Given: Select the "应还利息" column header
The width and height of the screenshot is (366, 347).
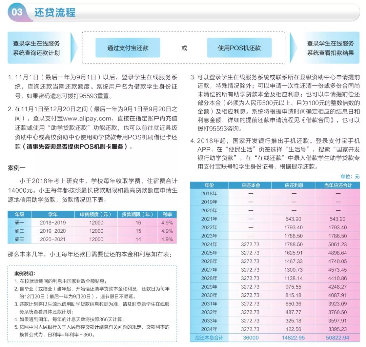Looking at the screenshot, I should tap(294, 185).
